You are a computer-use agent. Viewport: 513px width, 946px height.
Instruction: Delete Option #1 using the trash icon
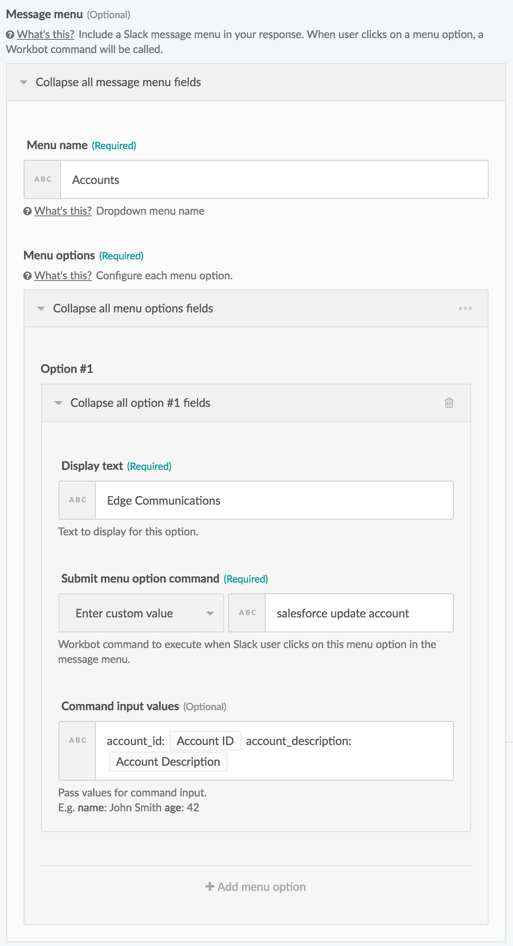click(450, 403)
